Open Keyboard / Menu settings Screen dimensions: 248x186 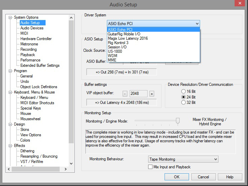[34, 98]
